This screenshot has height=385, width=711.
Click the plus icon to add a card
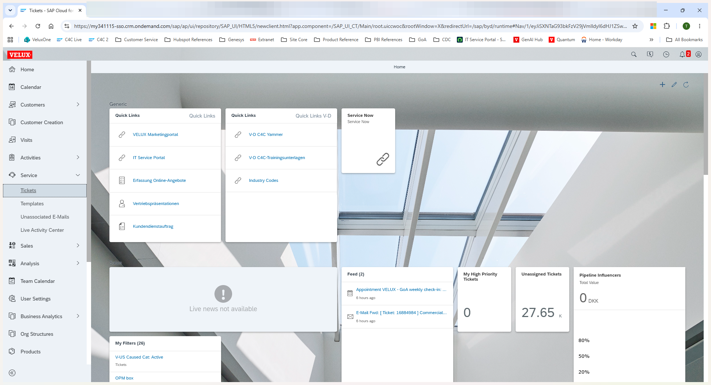click(663, 84)
